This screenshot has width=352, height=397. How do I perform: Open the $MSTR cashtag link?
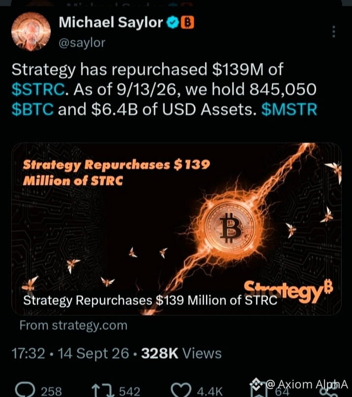click(x=289, y=110)
